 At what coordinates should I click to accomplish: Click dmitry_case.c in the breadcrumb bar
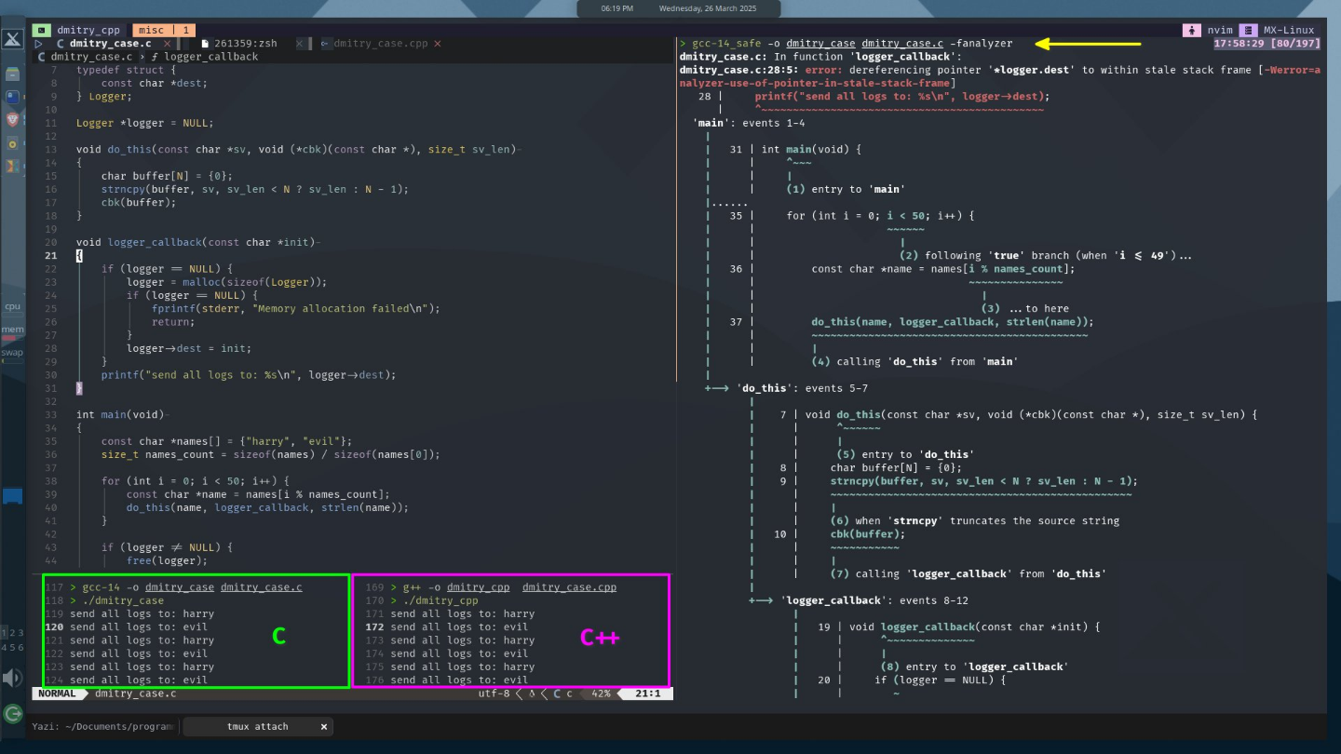pos(91,57)
